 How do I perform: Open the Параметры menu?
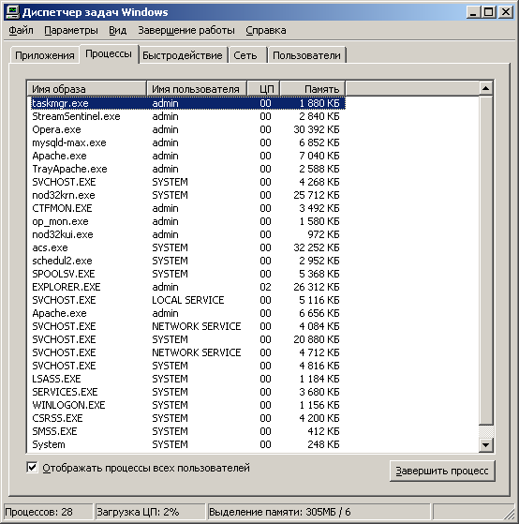(x=71, y=30)
